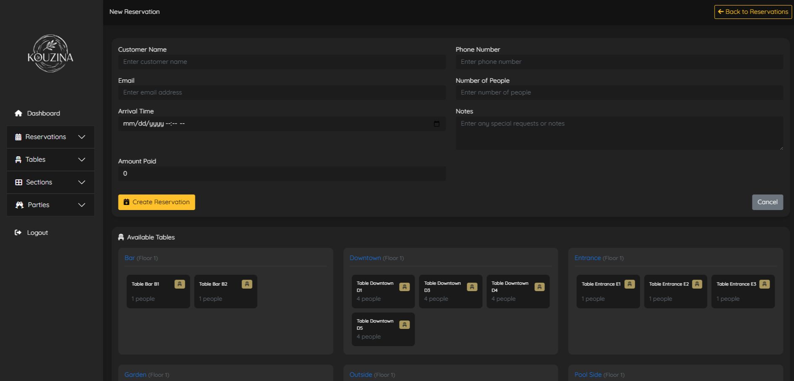Viewport: 794px width, 381px height.
Task: Open the Garden section link
Action: [x=135, y=375]
